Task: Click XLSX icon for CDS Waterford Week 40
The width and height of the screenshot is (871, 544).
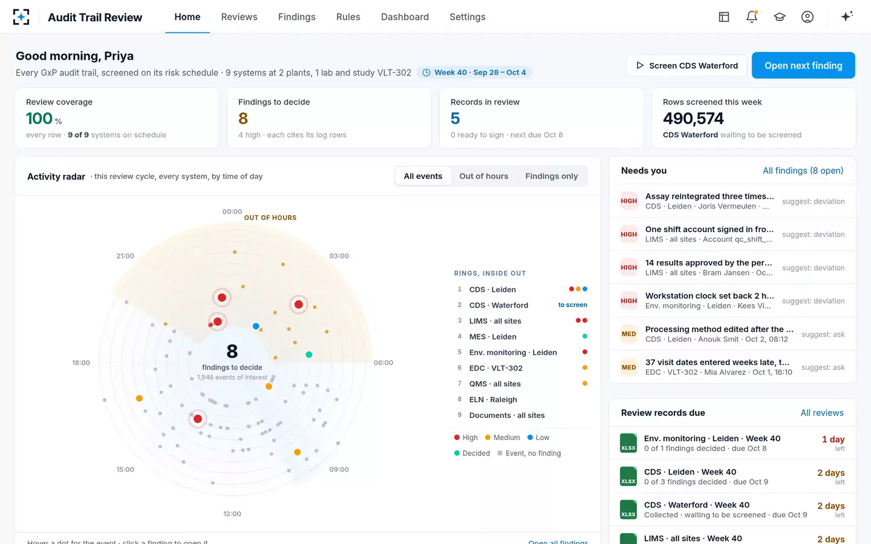Action: (x=628, y=510)
